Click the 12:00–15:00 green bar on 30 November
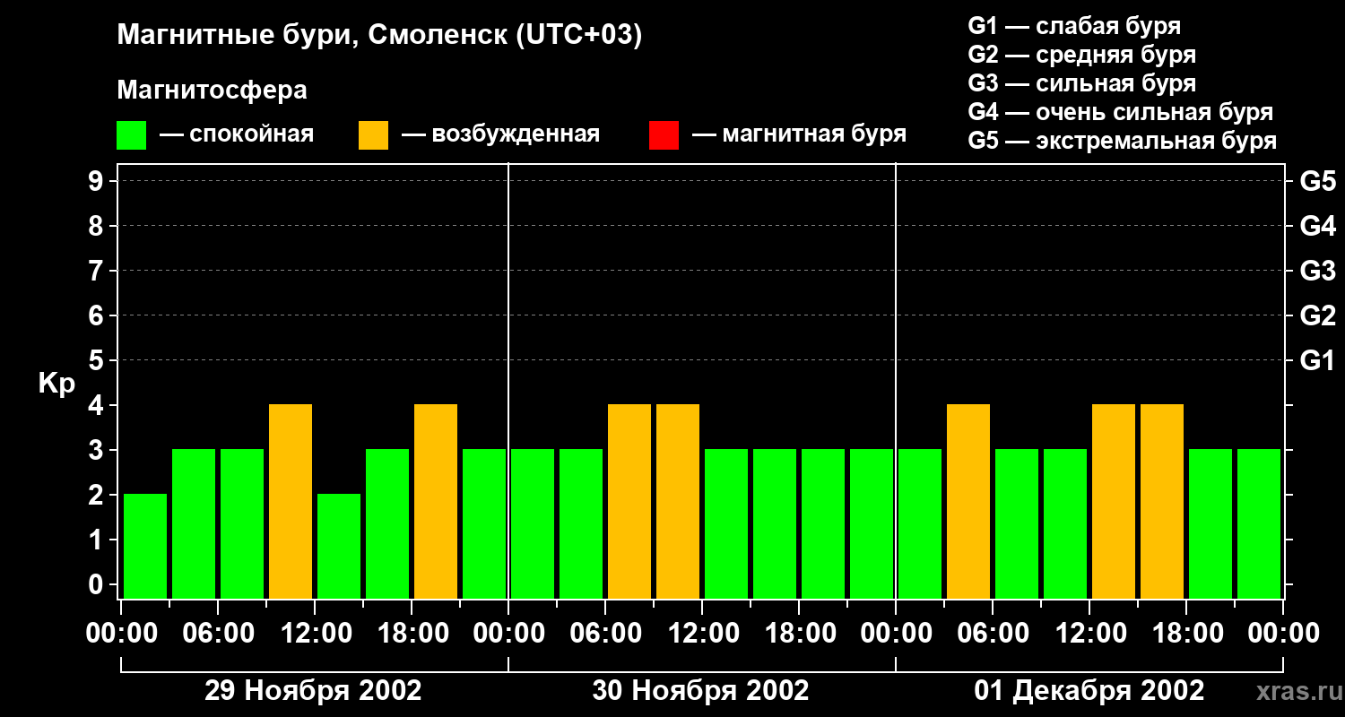 [x=726, y=523]
